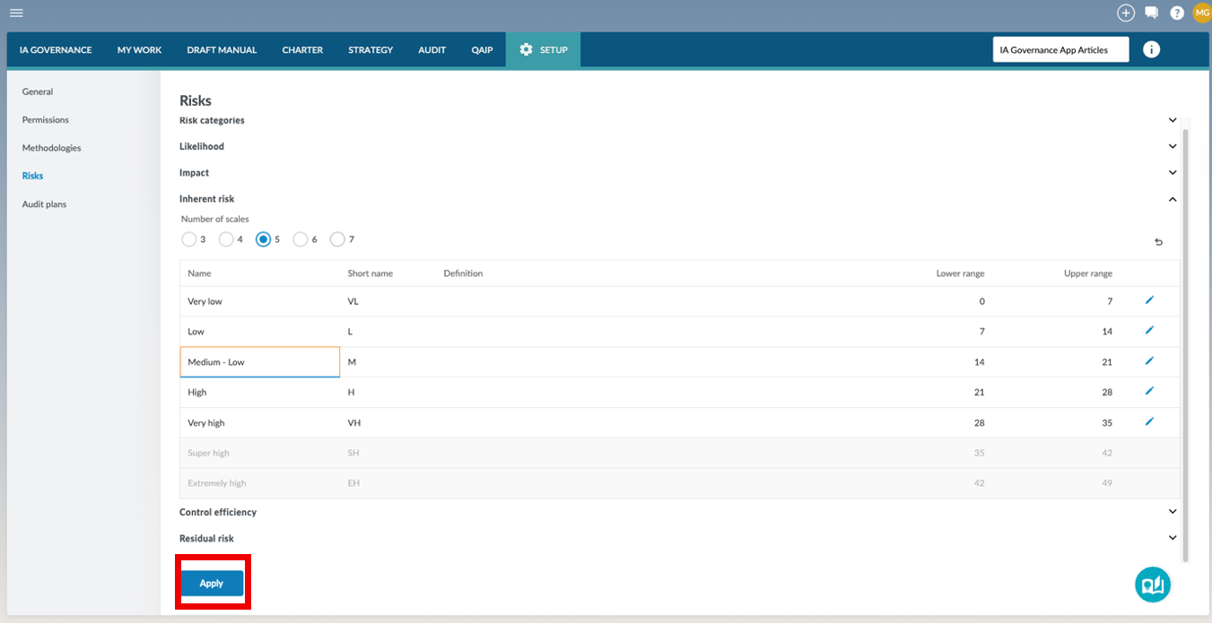Click the info icon beside articles search

click(1152, 50)
